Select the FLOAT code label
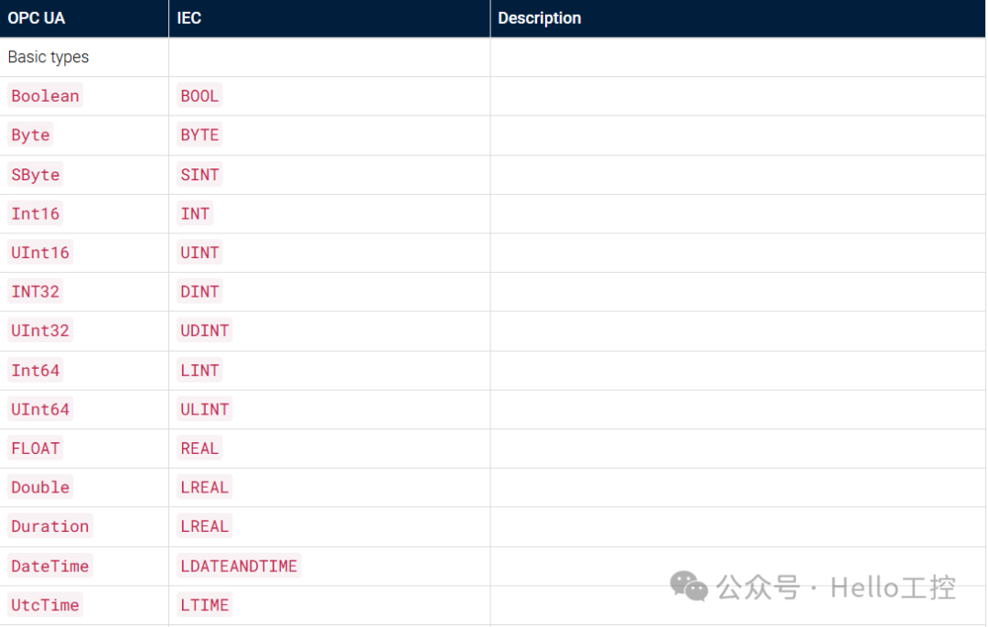 (x=36, y=449)
